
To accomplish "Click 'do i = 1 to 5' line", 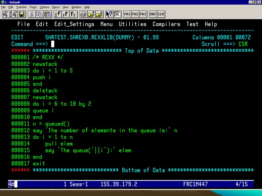I will point(53,71).
